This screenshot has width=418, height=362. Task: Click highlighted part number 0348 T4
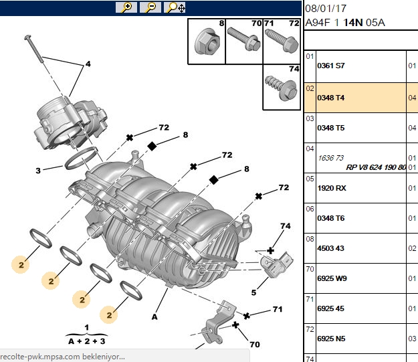point(331,98)
